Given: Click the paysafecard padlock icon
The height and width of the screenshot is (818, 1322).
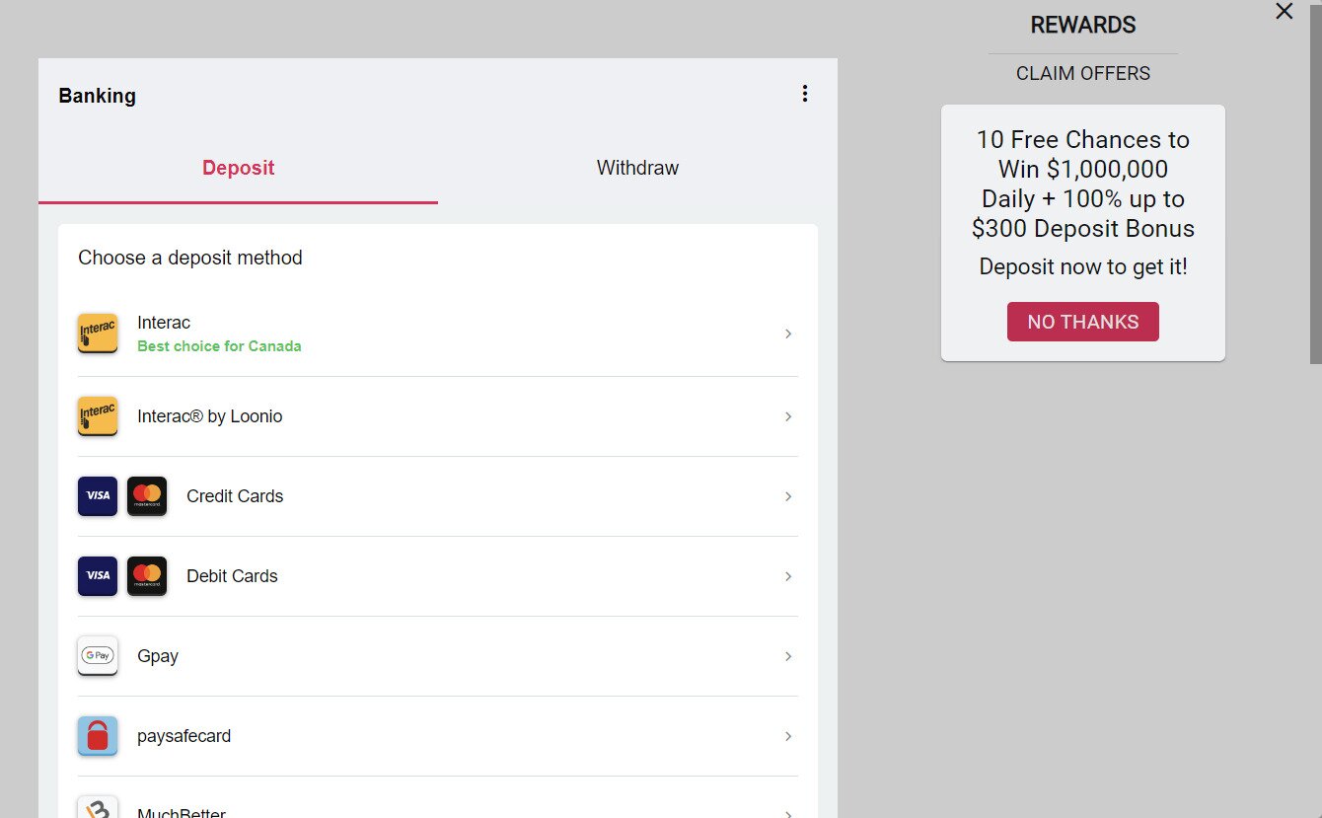Looking at the screenshot, I should pos(98,736).
